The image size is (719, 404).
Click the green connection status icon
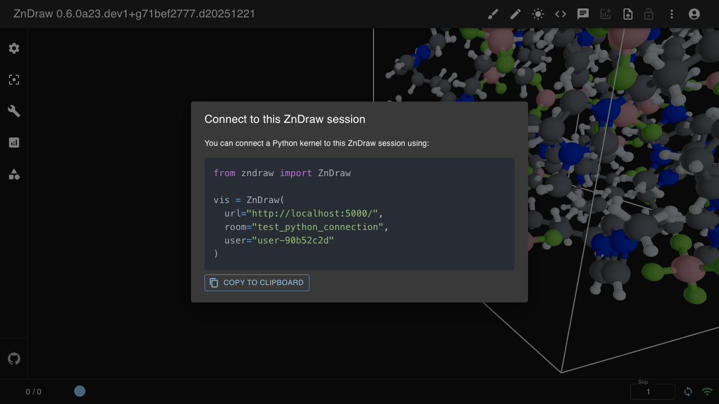click(x=707, y=392)
